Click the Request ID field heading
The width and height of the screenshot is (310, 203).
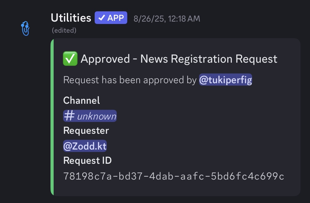coord(87,160)
